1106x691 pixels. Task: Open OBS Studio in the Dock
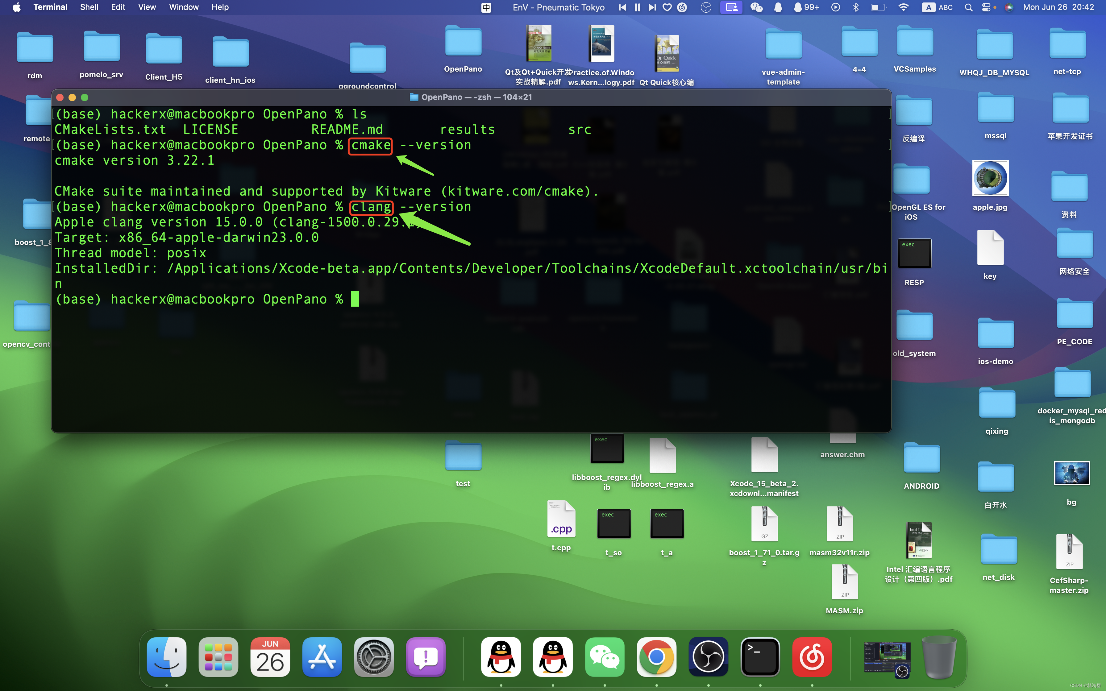709,657
